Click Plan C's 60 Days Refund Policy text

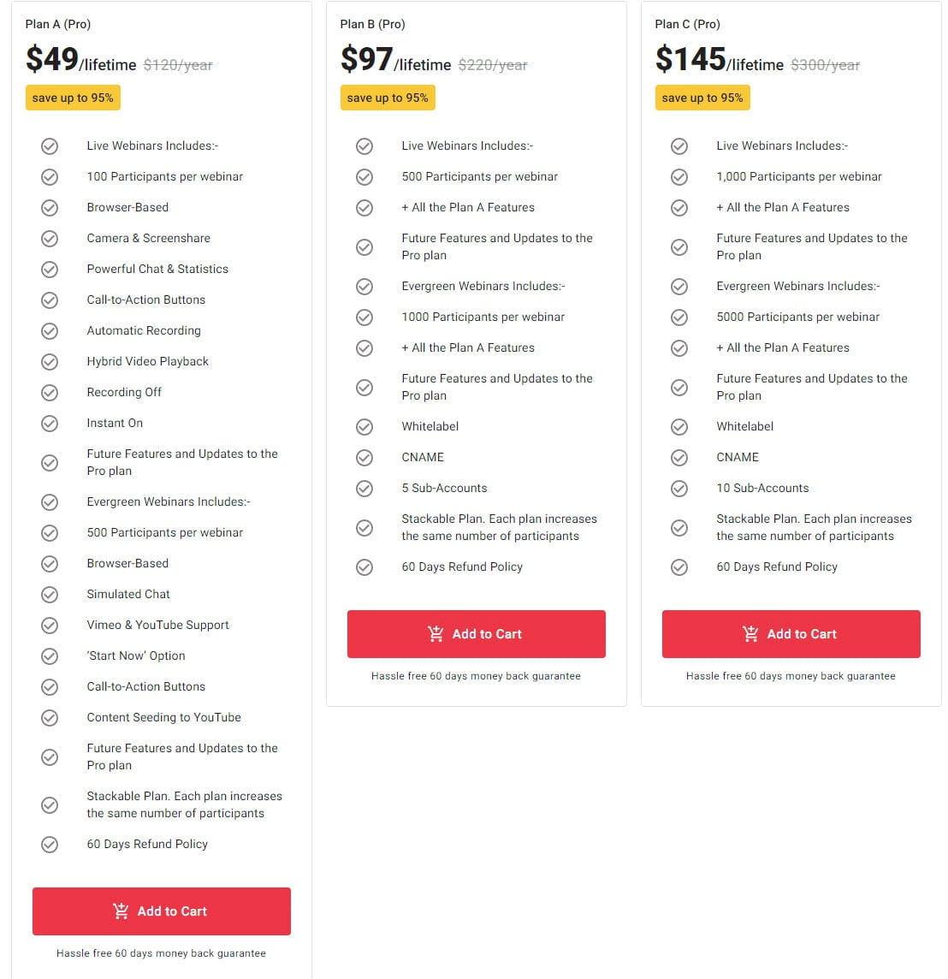coord(777,567)
